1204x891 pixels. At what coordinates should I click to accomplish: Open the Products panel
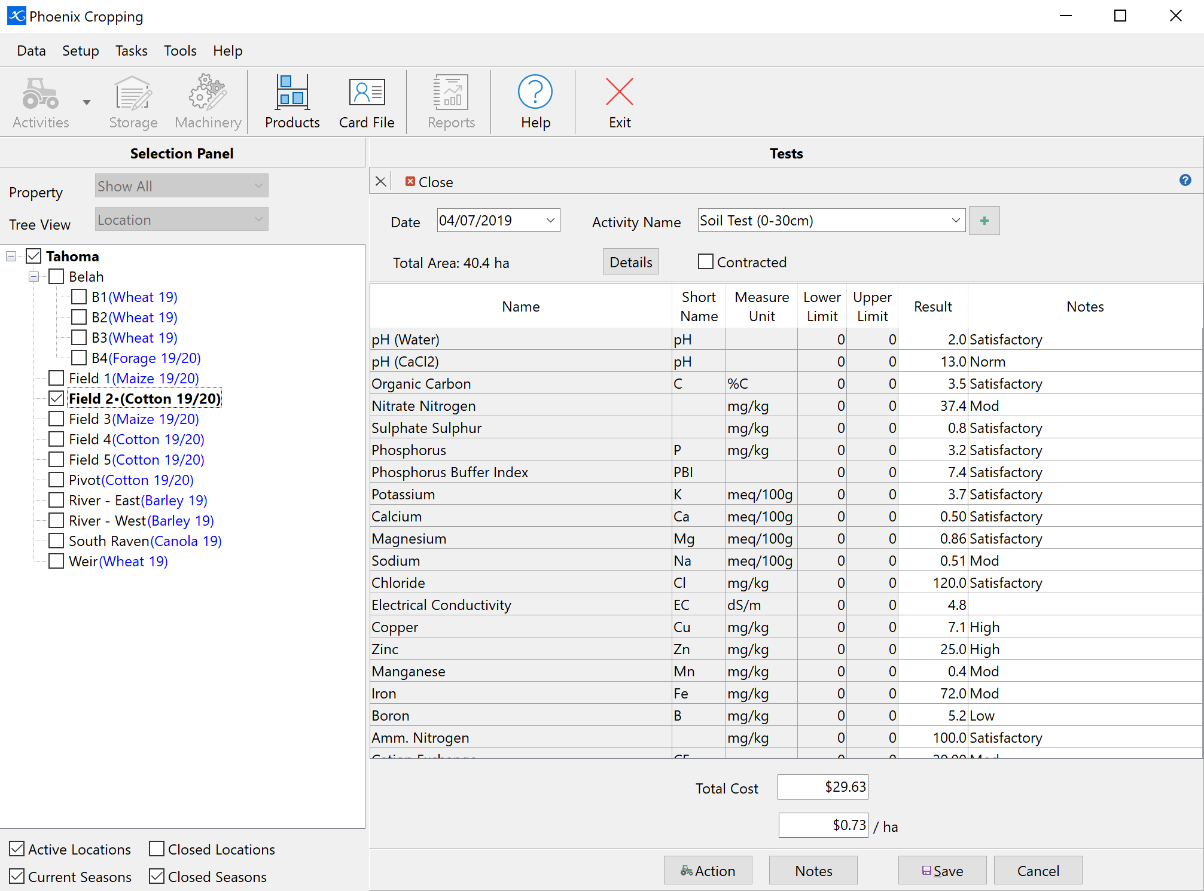(290, 101)
